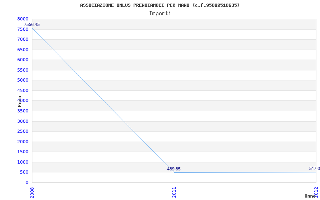Click the 5500 y-axis tick label

pyautogui.click(x=23, y=70)
